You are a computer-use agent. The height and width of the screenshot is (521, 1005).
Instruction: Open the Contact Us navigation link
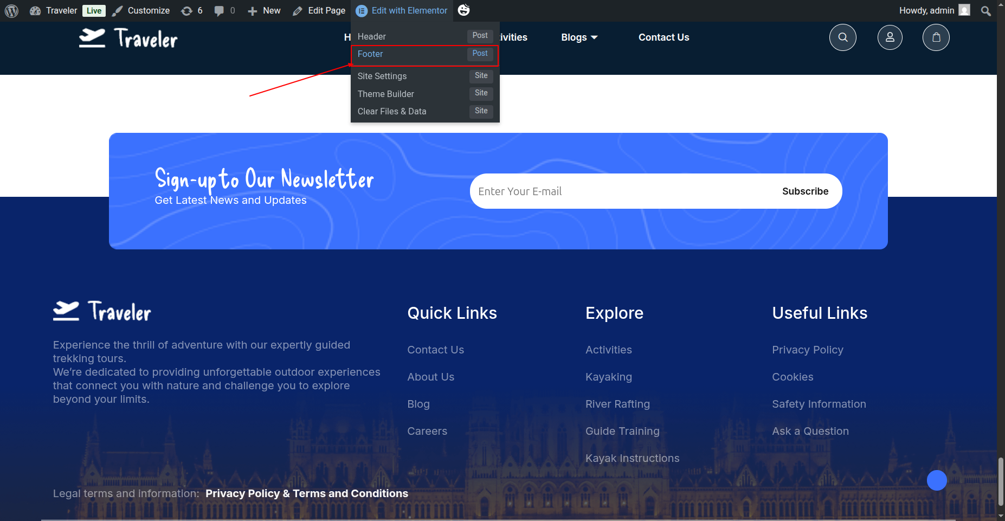[x=663, y=37]
